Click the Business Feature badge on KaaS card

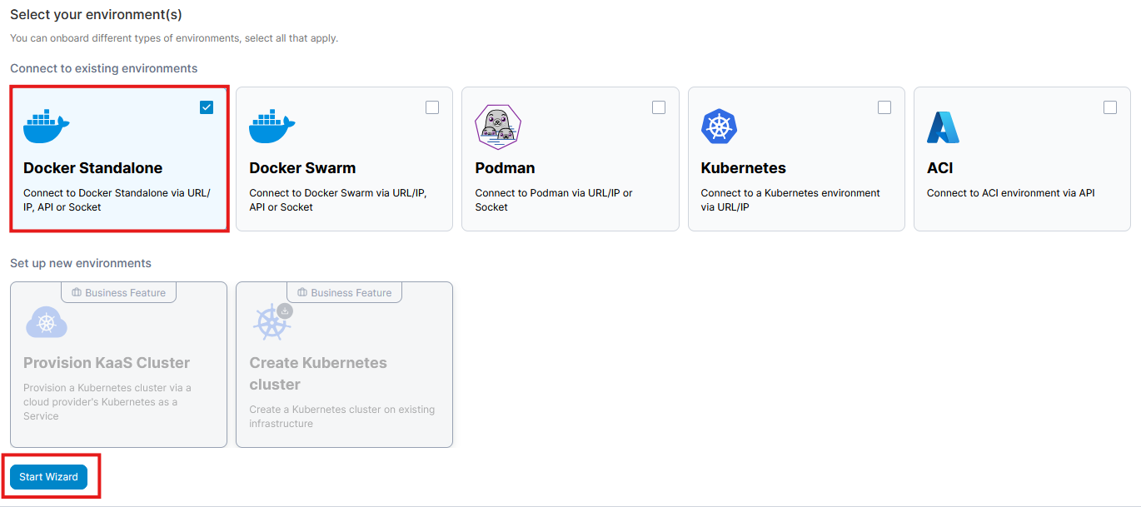point(118,292)
